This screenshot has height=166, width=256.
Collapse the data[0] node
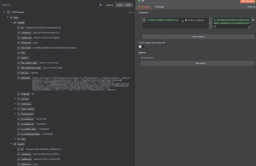(11, 22)
